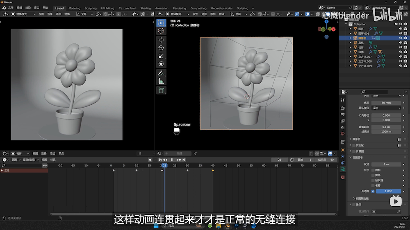Click the red X axis gizmo ball

pyautogui.click(x=333, y=29)
